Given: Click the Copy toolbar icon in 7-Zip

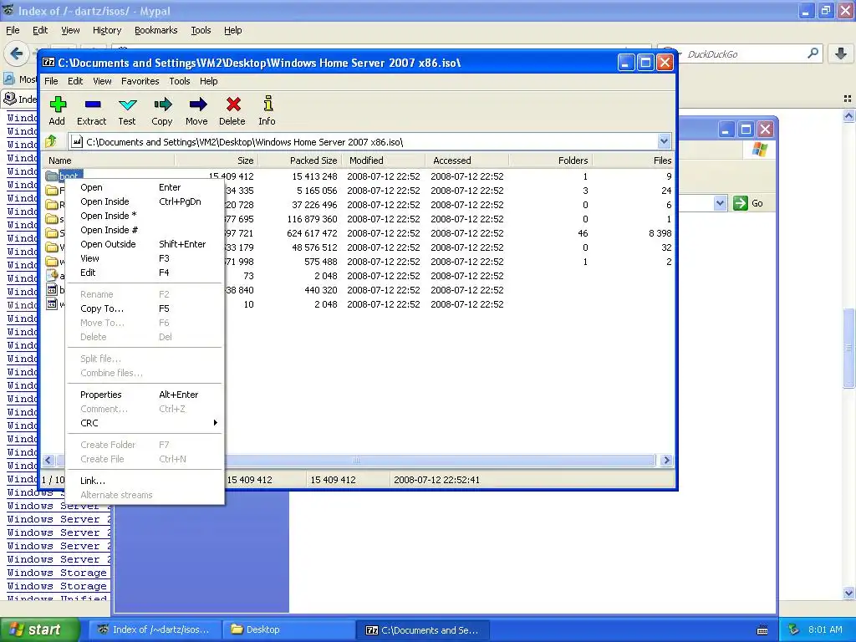Looking at the screenshot, I should tap(162, 104).
